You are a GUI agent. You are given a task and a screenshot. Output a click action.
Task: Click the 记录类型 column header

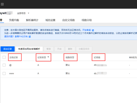pos(42,57)
